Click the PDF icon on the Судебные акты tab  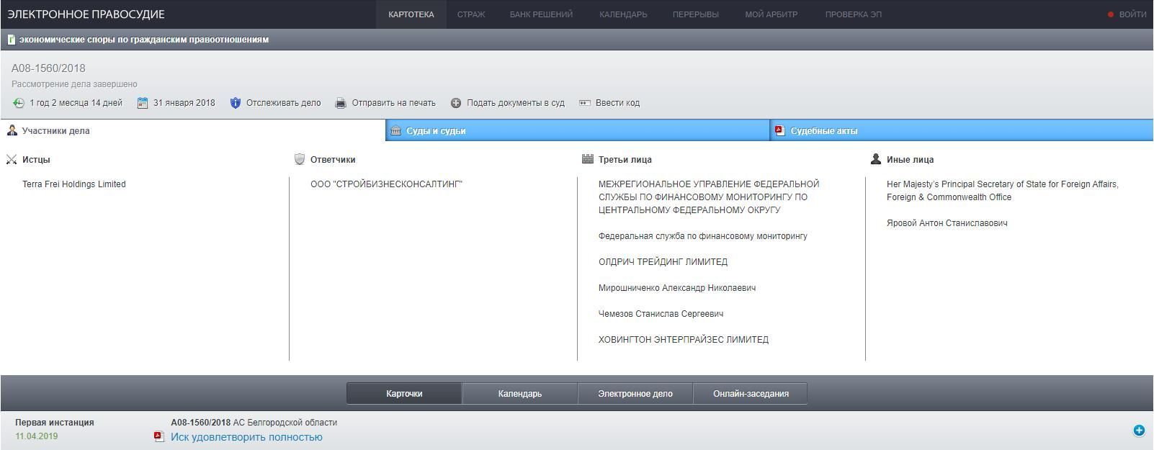pos(779,130)
